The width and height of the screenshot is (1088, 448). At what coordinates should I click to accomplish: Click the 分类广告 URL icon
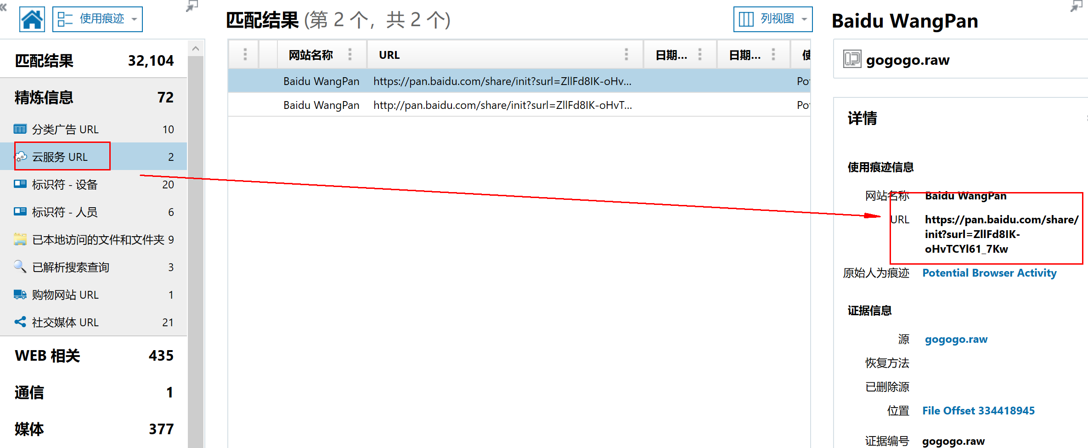tap(20, 129)
